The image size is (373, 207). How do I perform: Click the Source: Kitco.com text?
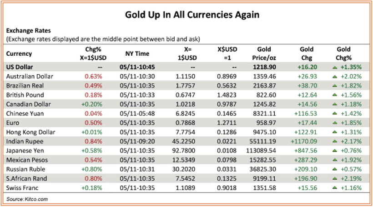coord(27,199)
